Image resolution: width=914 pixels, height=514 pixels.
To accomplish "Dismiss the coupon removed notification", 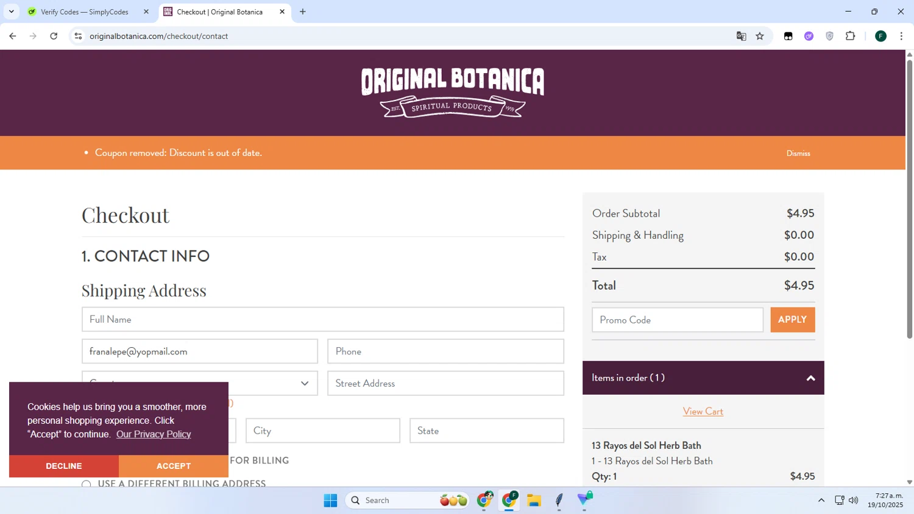I will pyautogui.click(x=798, y=153).
